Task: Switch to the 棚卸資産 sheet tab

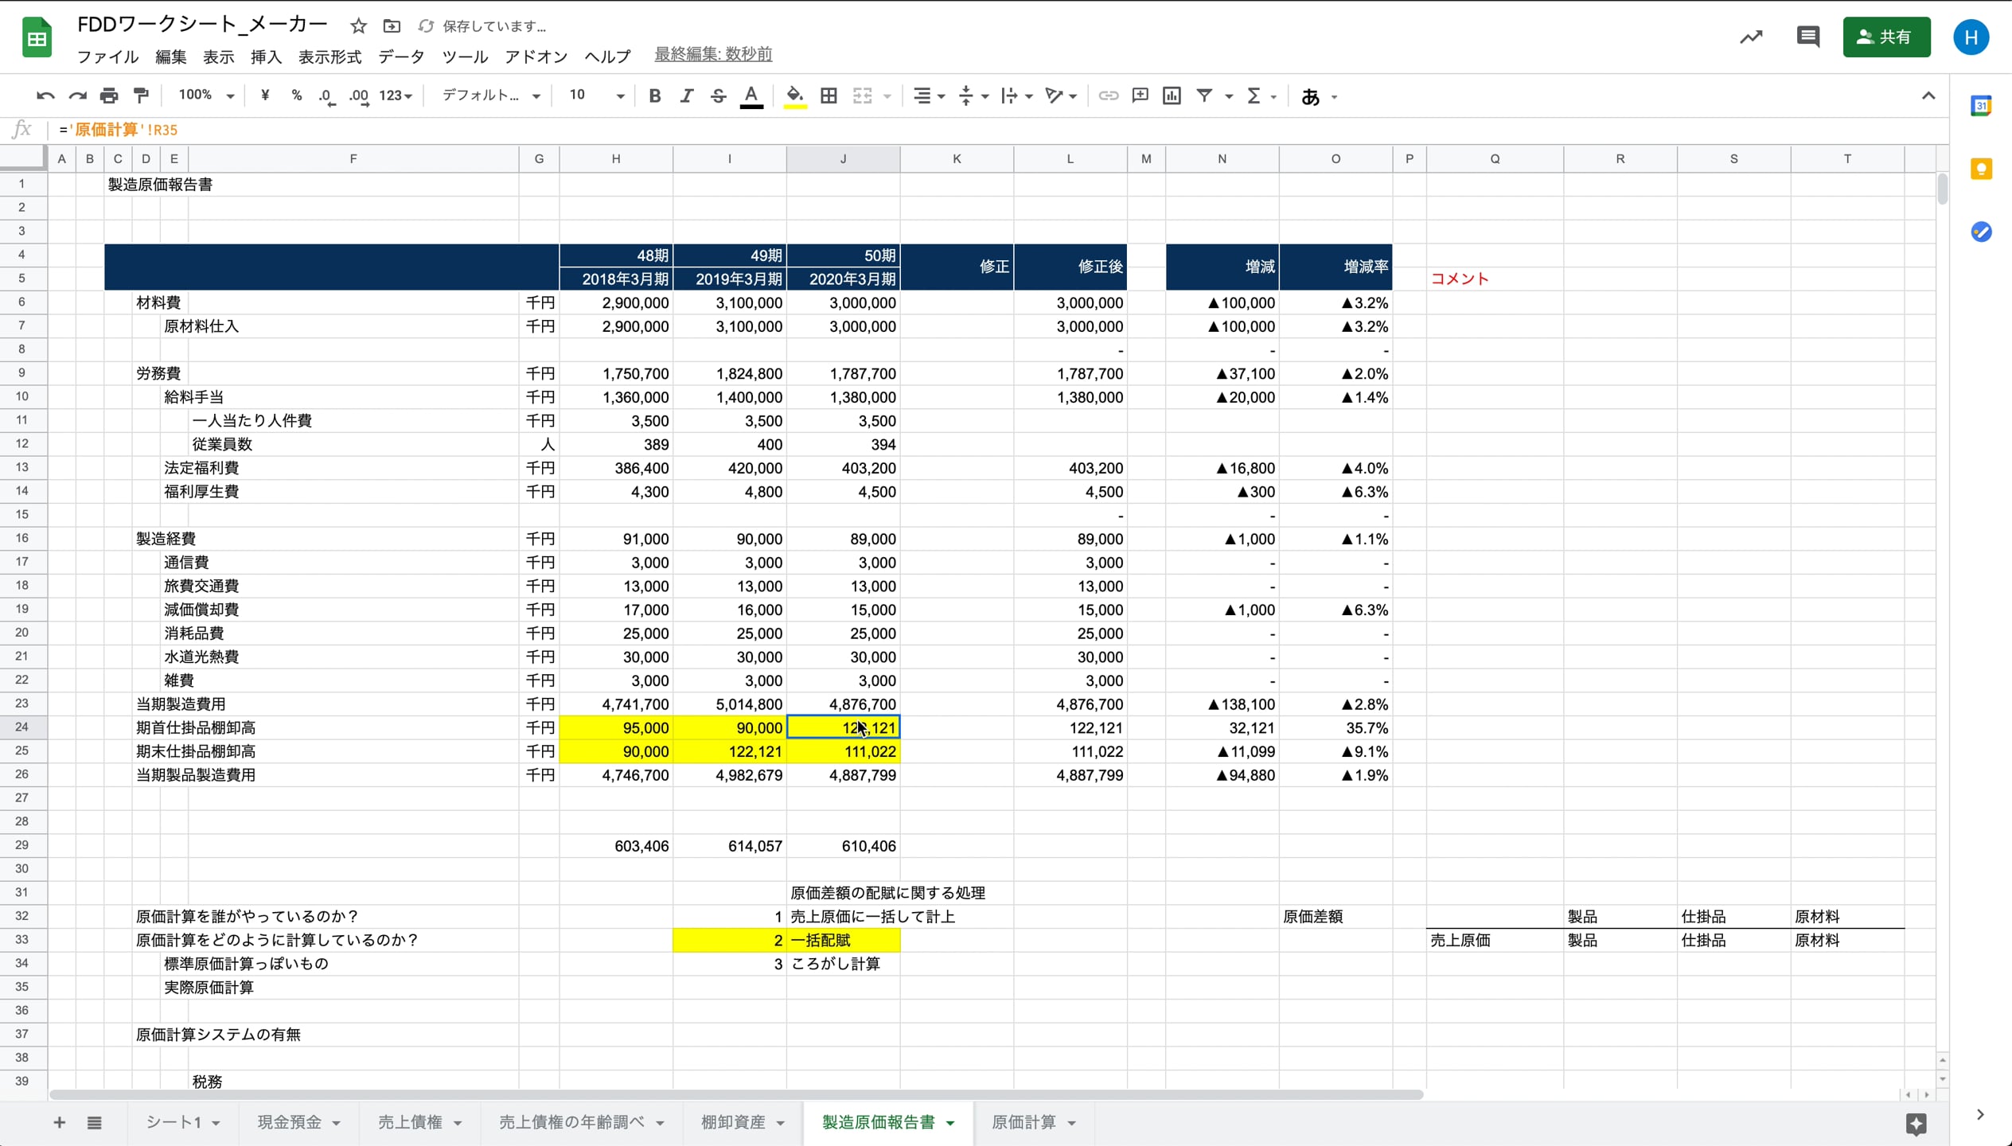Action: [732, 1122]
